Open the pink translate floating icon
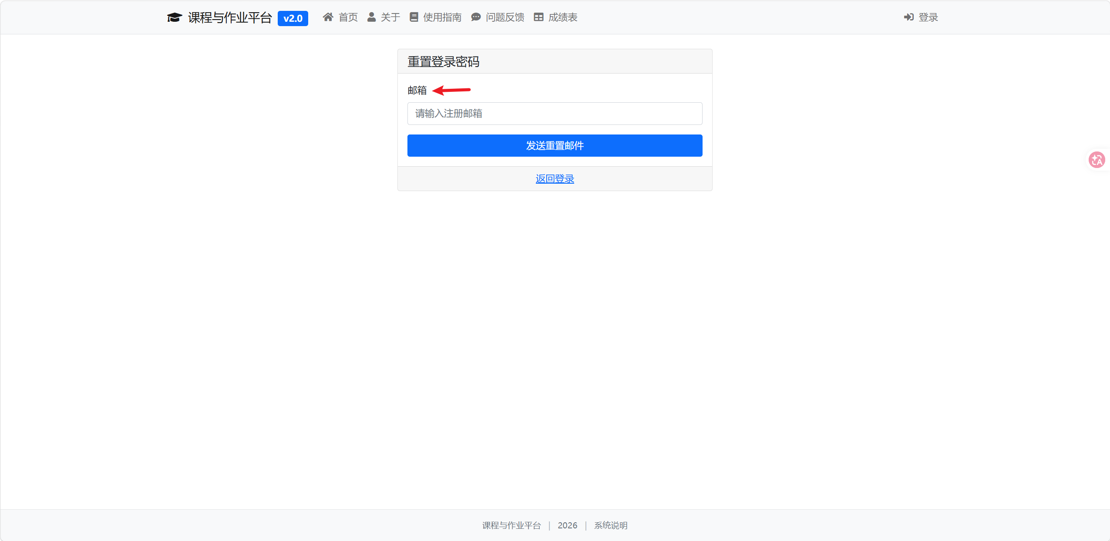The height and width of the screenshot is (541, 1110). pyautogui.click(x=1097, y=160)
